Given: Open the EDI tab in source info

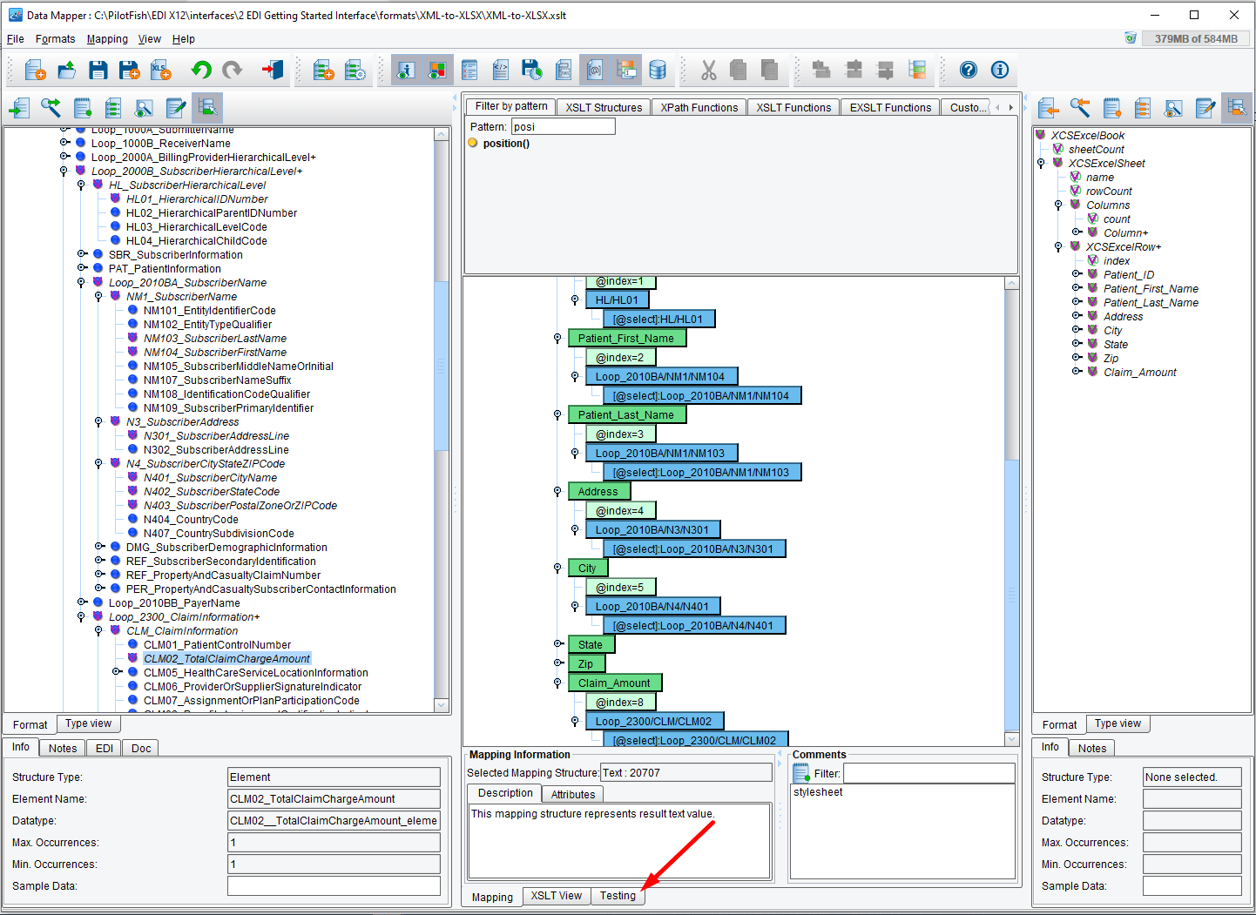Looking at the screenshot, I should tap(105, 749).
